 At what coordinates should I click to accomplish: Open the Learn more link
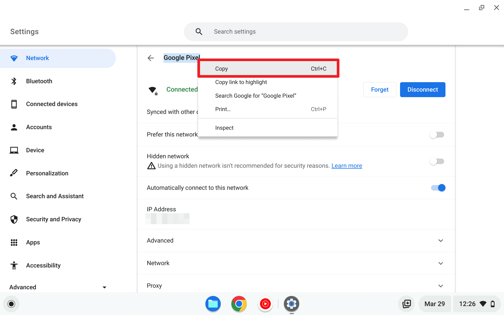tap(347, 166)
